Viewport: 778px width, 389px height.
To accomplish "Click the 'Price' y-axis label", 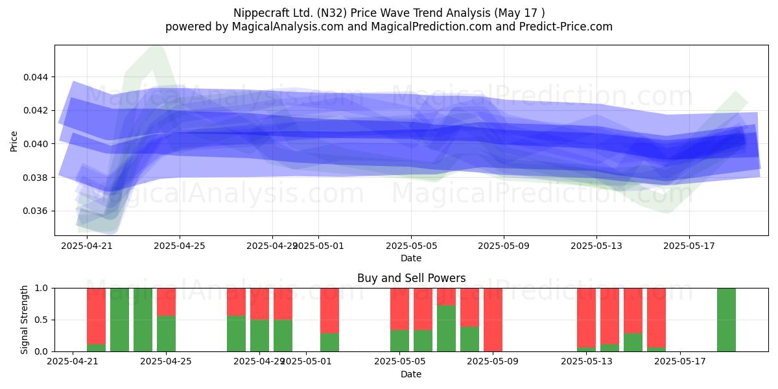I will click(x=14, y=141).
